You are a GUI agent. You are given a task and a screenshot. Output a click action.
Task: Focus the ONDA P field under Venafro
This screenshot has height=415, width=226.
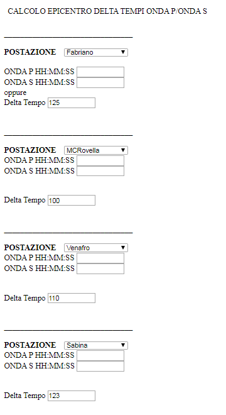pyautogui.click(x=100, y=258)
